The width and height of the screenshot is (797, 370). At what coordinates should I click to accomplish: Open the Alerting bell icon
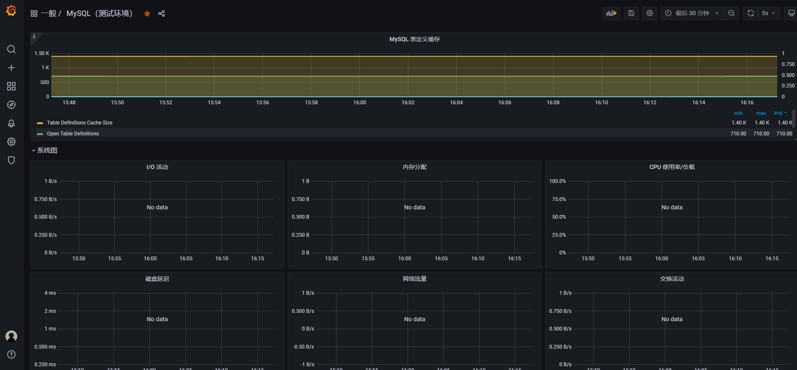coord(11,123)
